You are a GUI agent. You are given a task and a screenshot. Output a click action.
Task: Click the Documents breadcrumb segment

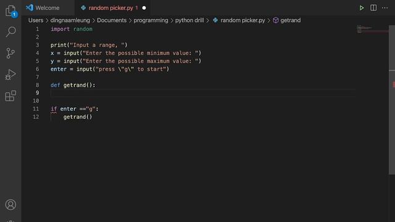112,20
